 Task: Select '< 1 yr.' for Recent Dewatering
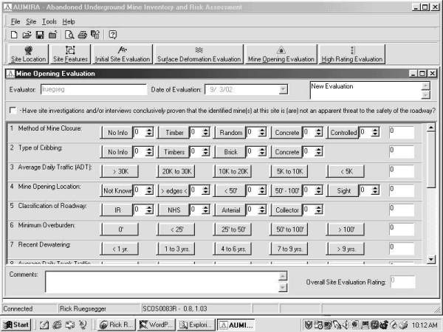[119, 249]
